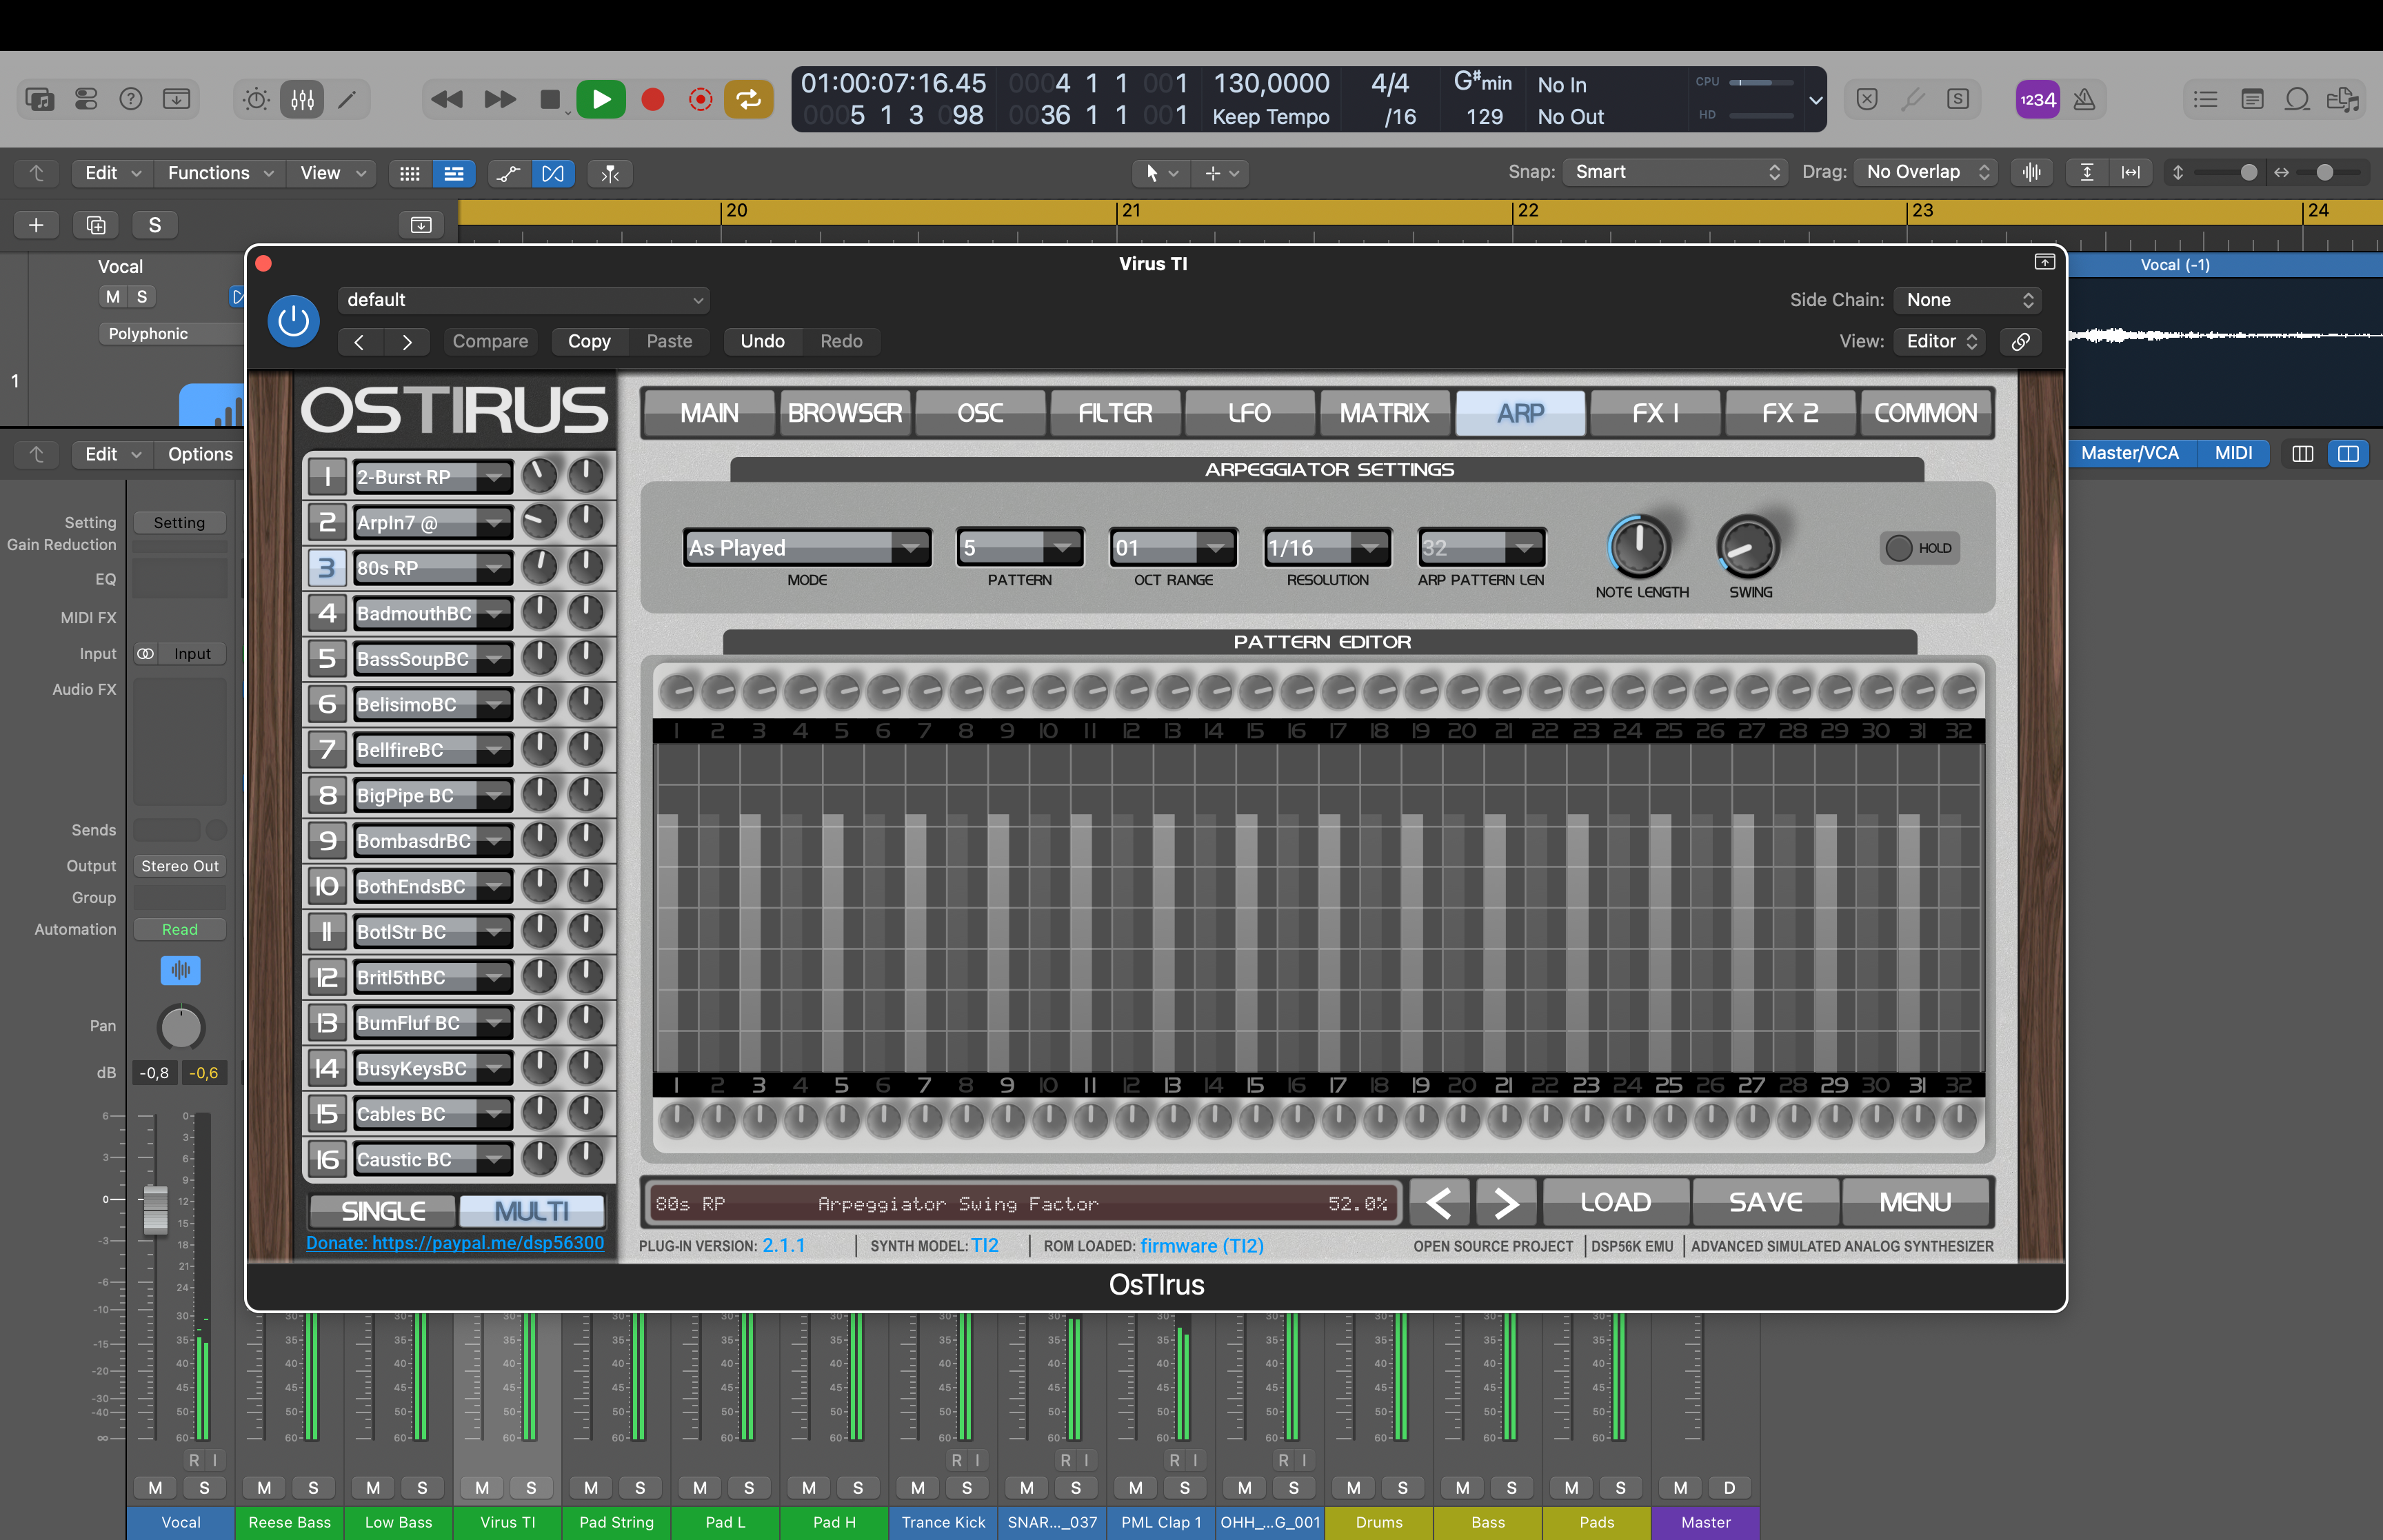Open the Side Chain dropdown
Viewport: 2383px width, 1540px height.
tap(1967, 300)
